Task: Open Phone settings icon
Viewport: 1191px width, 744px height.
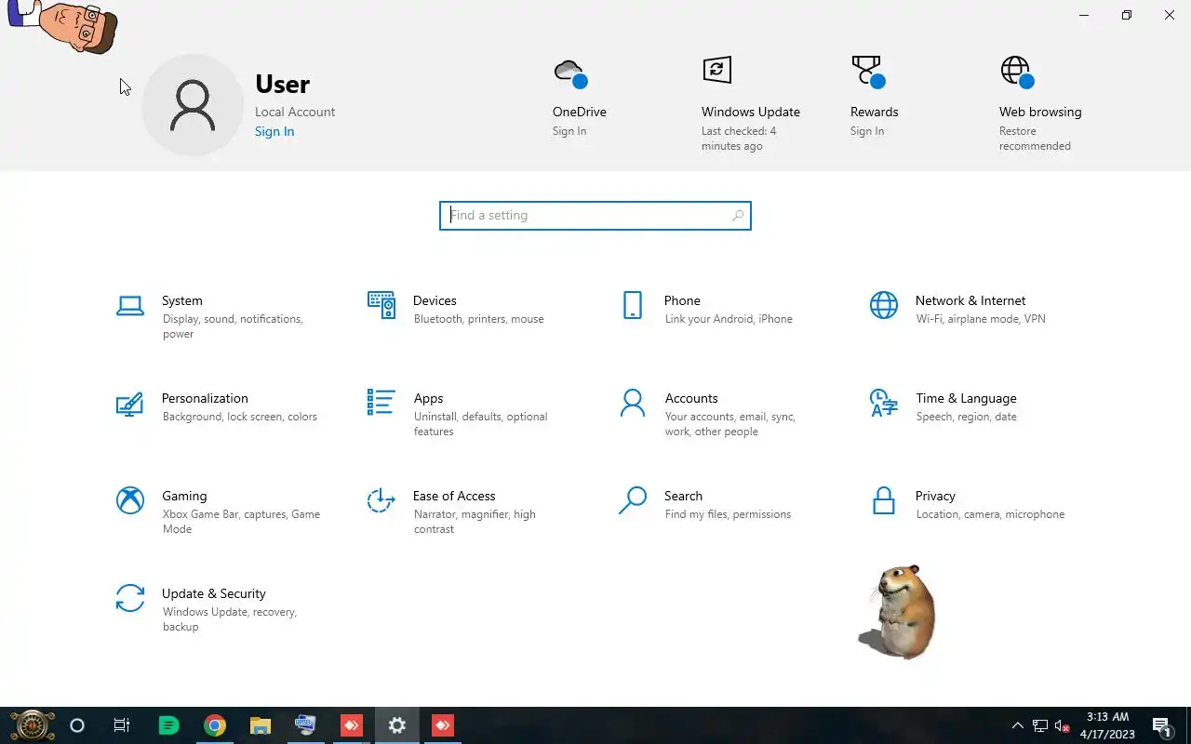Action: point(633,305)
